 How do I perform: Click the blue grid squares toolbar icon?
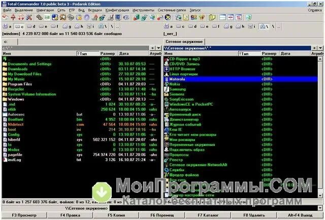(55, 18)
